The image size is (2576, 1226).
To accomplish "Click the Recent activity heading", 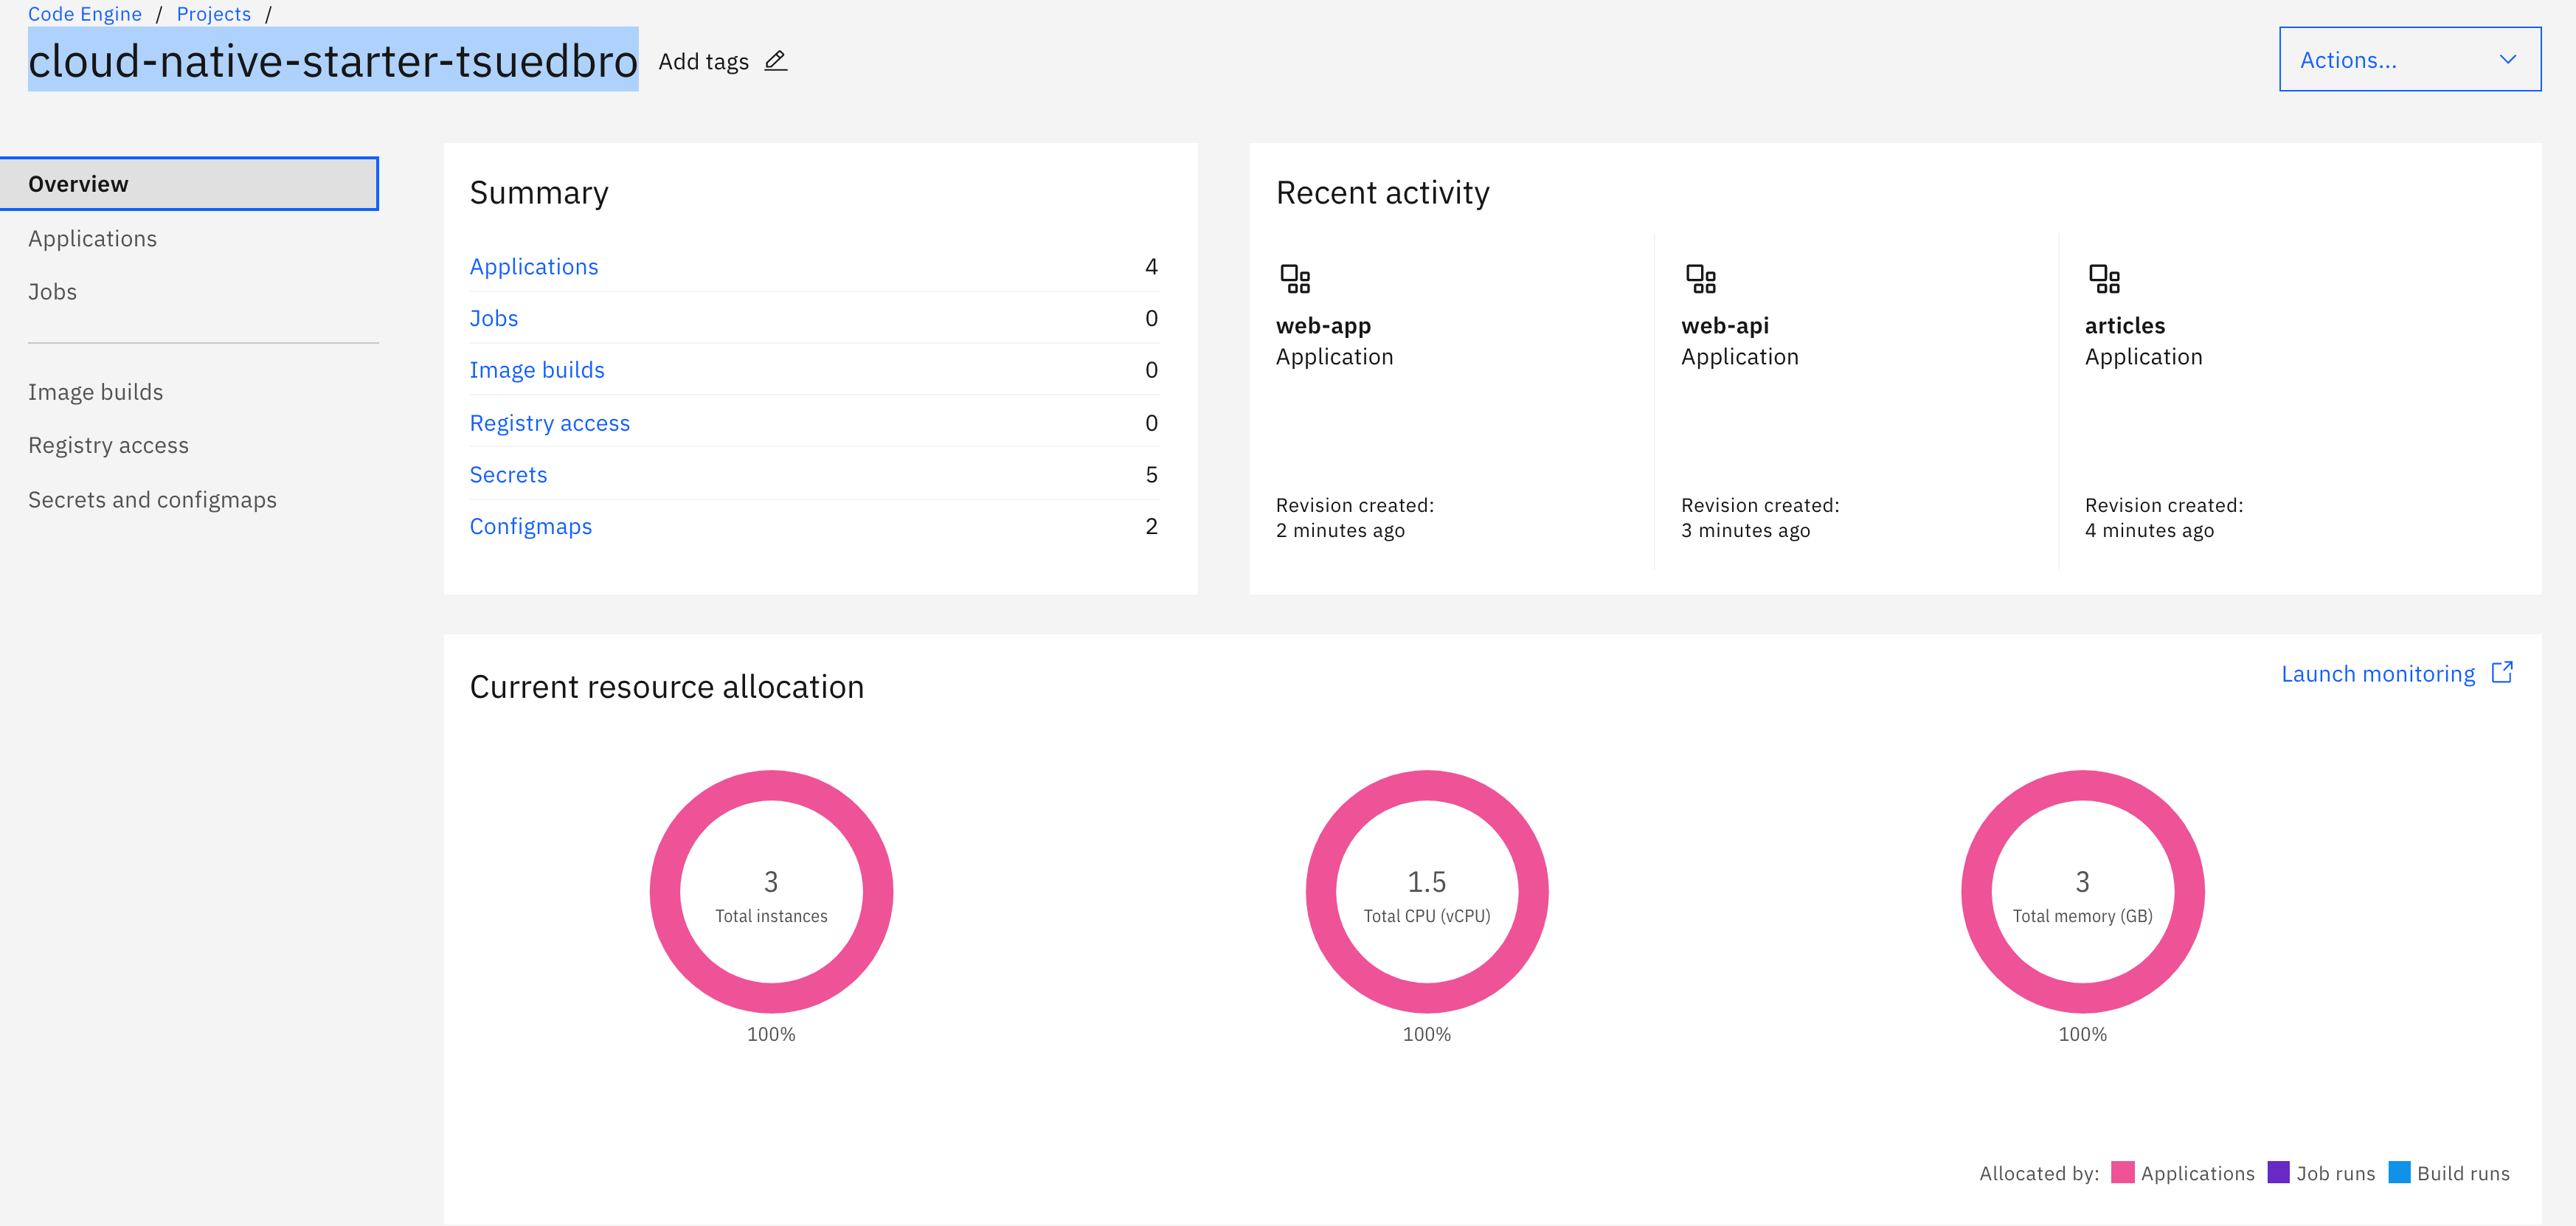I will 1383,193.
